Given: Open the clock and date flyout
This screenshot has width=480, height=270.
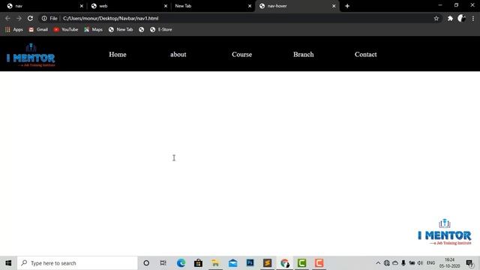Looking at the screenshot, I should (450, 263).
